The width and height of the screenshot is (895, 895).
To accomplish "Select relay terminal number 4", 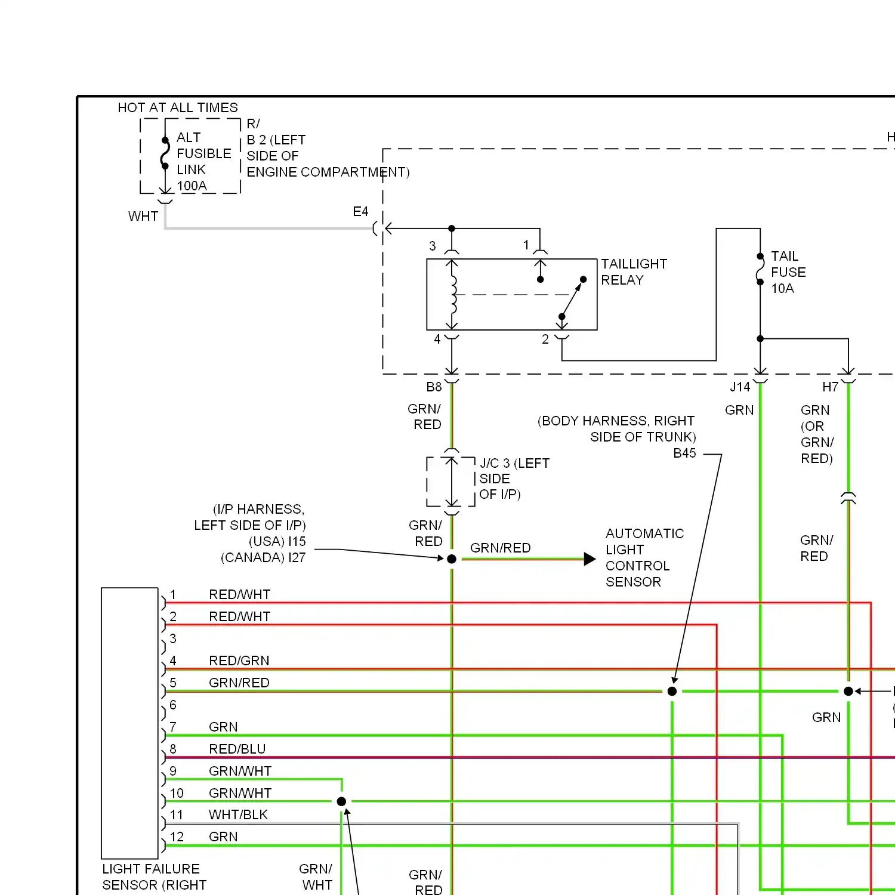I will click(437, 339).
